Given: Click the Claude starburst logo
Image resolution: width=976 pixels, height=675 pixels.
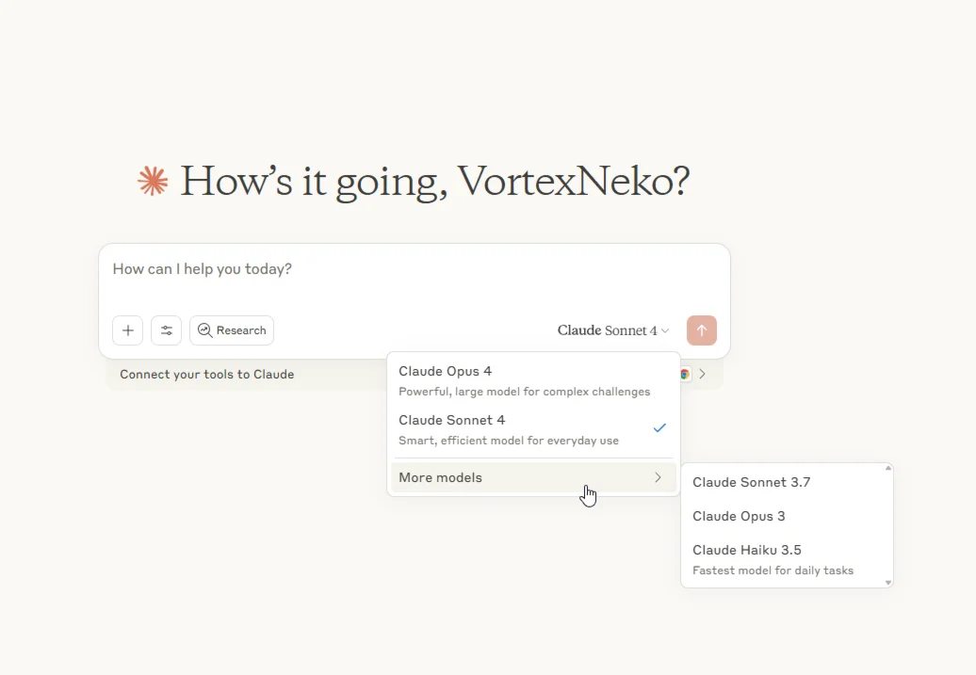Looking at the screenshot, I should [x=153, y=181].
